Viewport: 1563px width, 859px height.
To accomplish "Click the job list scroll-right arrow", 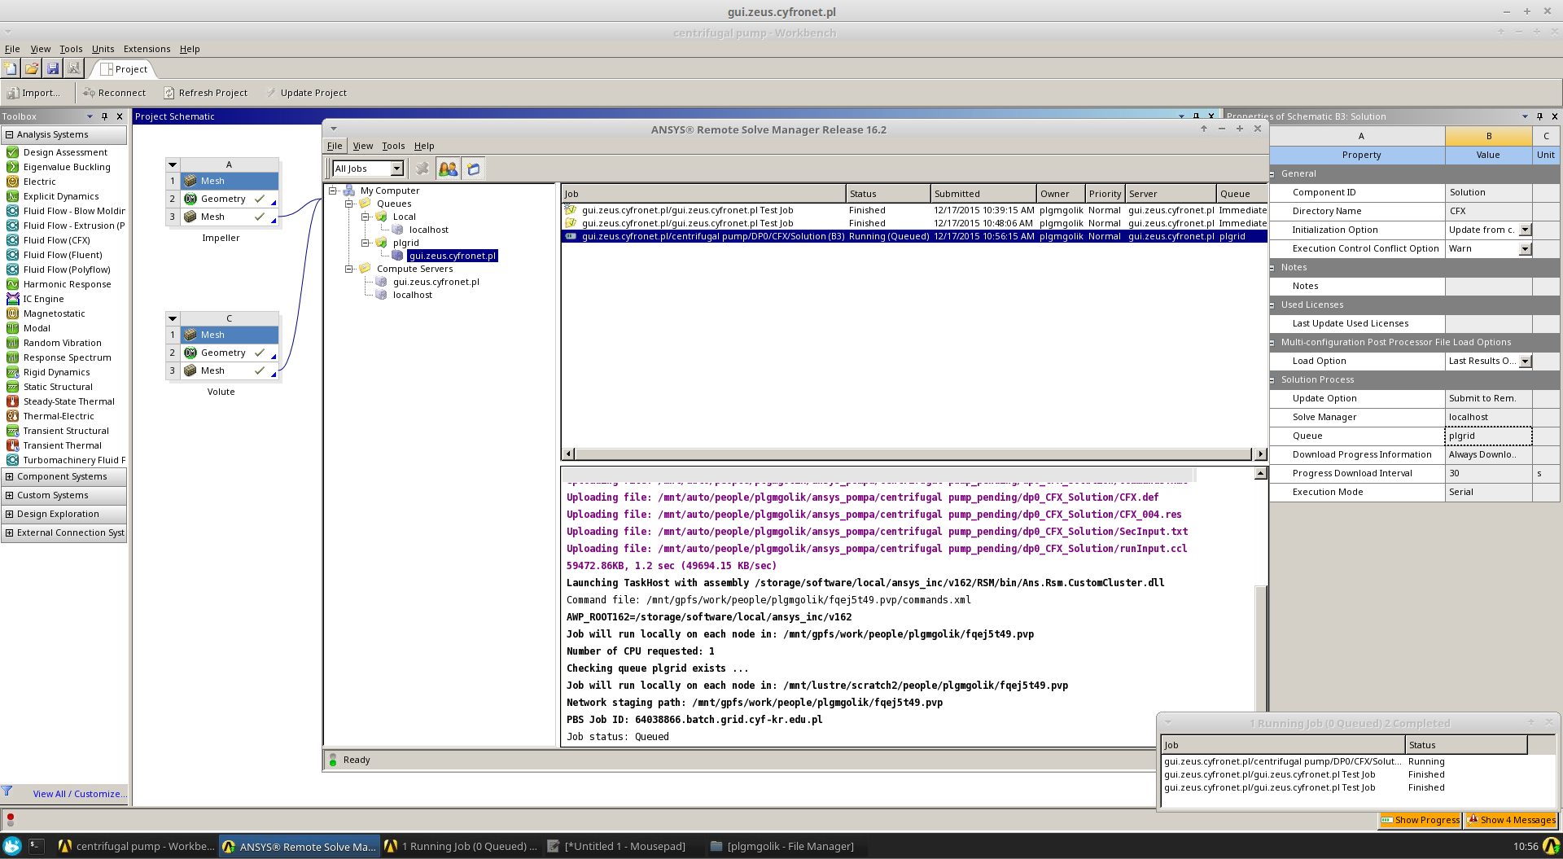I will [x=1260, y=454].
